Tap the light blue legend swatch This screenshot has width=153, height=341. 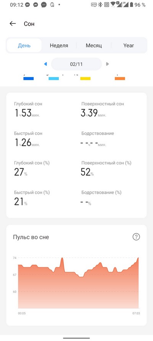[54, 79]
